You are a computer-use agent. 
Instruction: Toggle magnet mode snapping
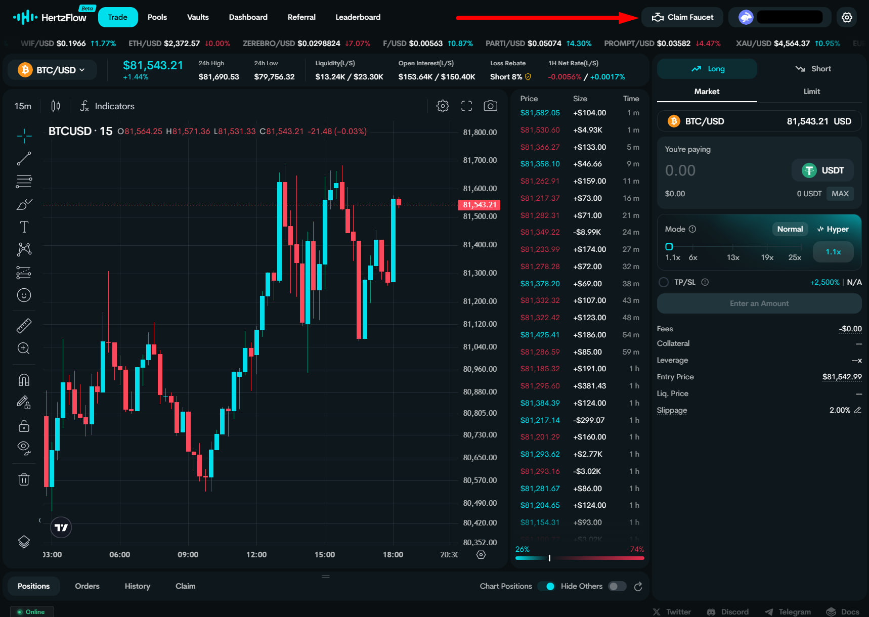click(x=24, y=380)
